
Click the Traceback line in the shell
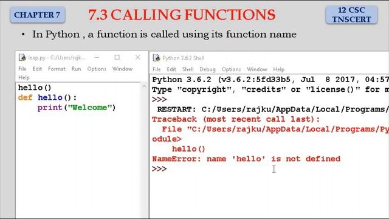pos(236,119)
